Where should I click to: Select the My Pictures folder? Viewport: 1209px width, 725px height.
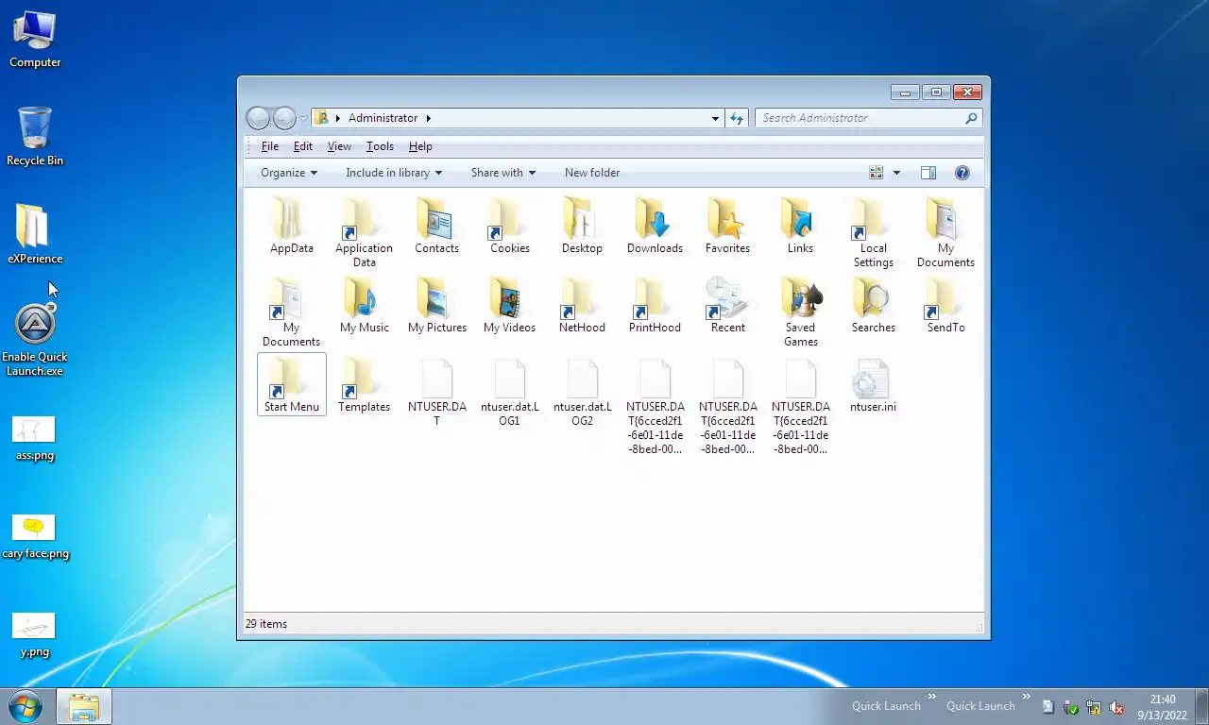(437, 304)
